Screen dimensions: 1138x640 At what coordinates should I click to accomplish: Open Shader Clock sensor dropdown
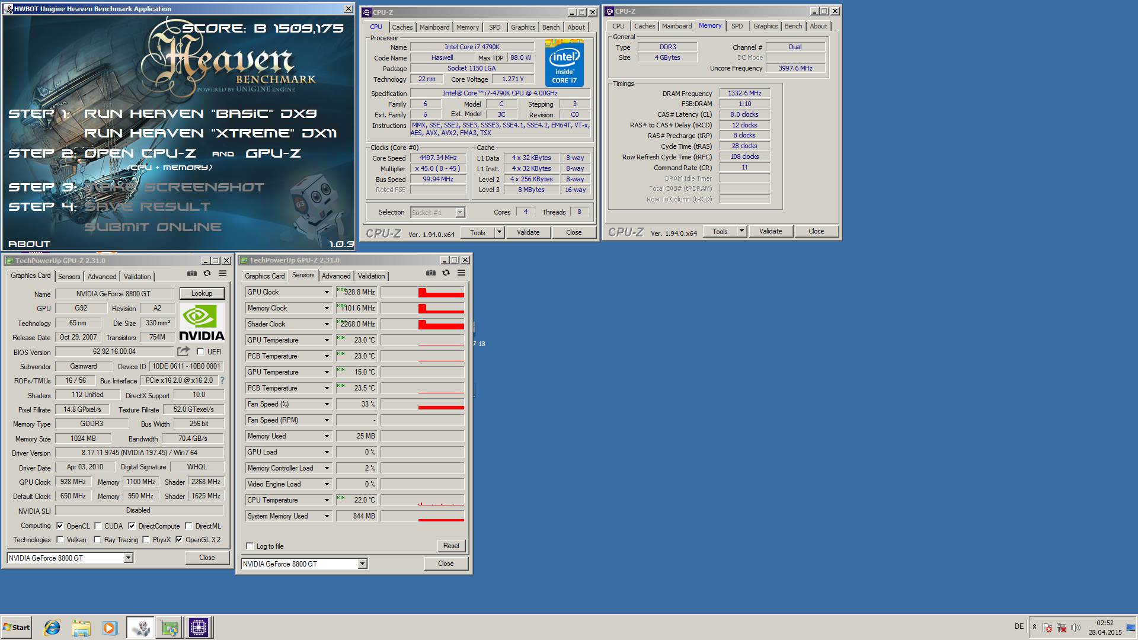click(x=326, y=324)
